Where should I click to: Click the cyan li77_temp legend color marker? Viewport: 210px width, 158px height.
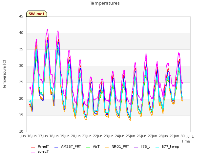coord(157,147)
